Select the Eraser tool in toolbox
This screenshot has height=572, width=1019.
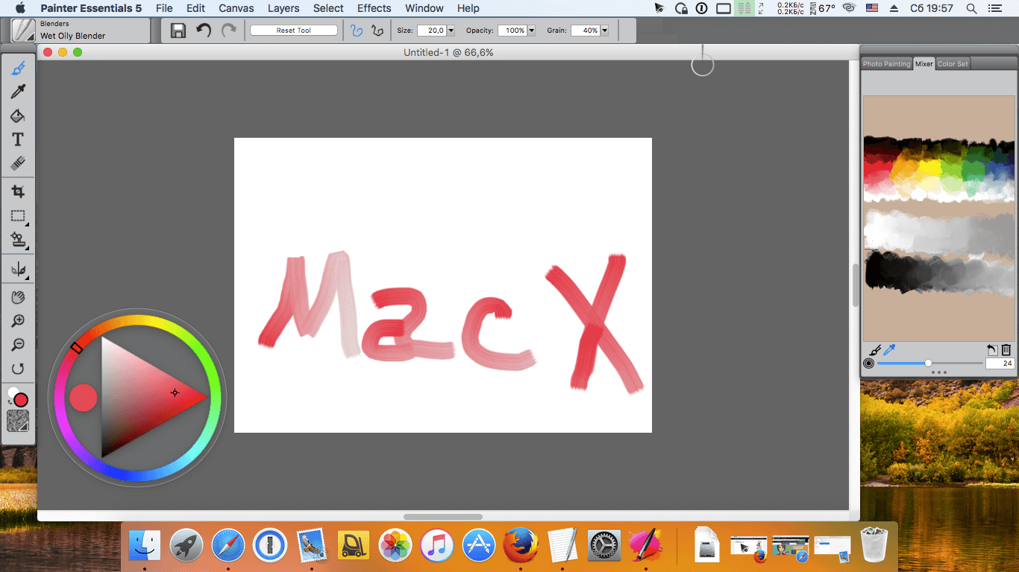[19, 163]
